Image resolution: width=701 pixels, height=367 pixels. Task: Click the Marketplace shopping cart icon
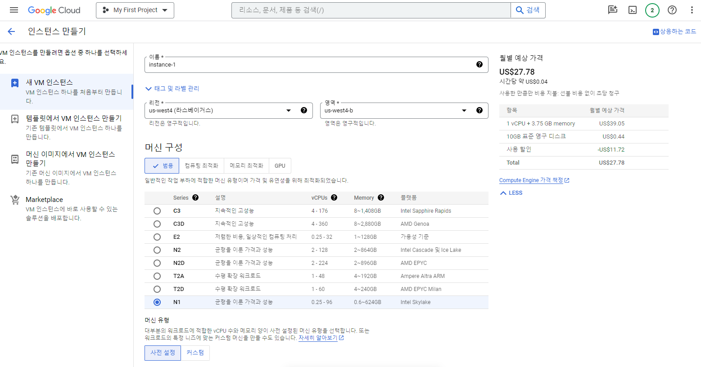click(15, 200)
